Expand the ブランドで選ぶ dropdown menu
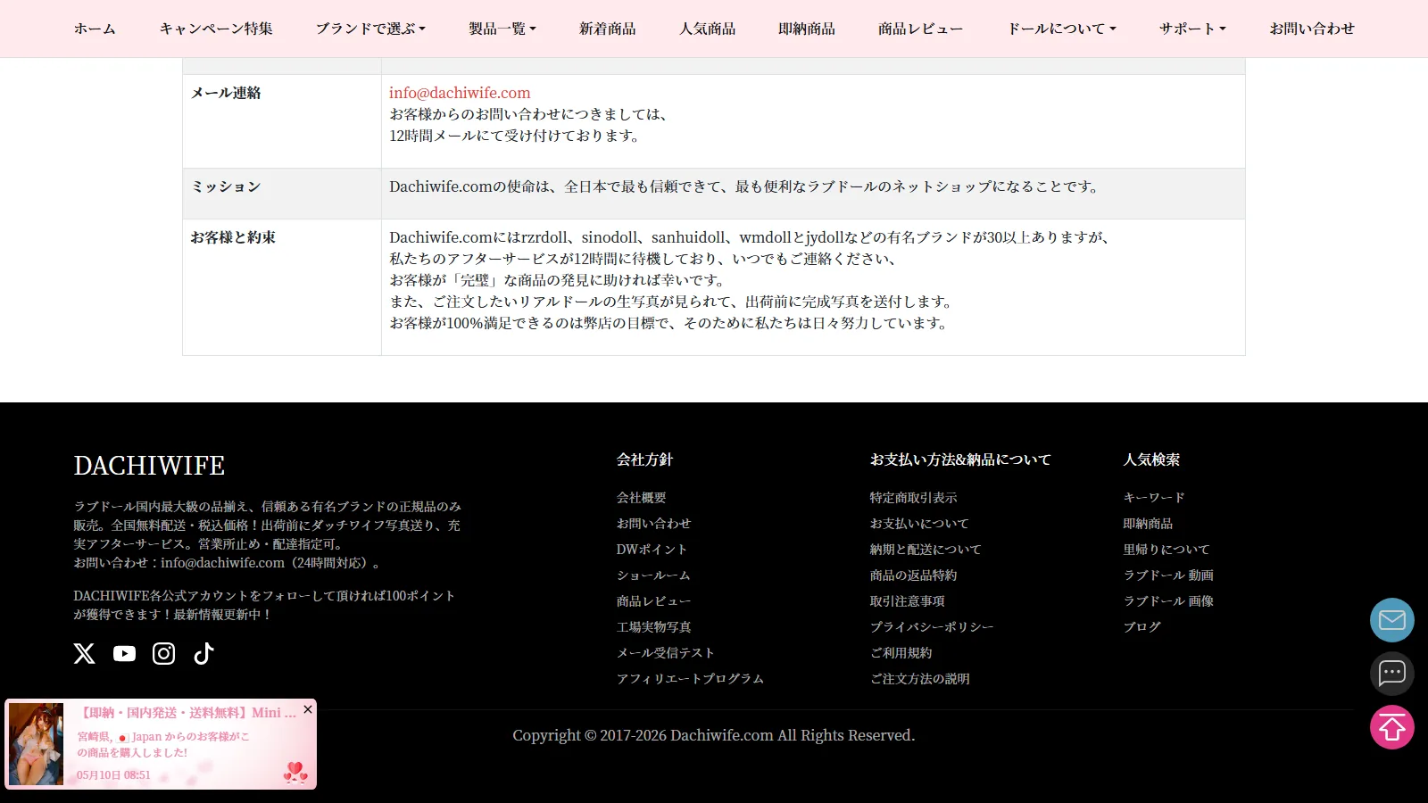The width and height of the screenshot is (1428, 803). coord(370,29)
